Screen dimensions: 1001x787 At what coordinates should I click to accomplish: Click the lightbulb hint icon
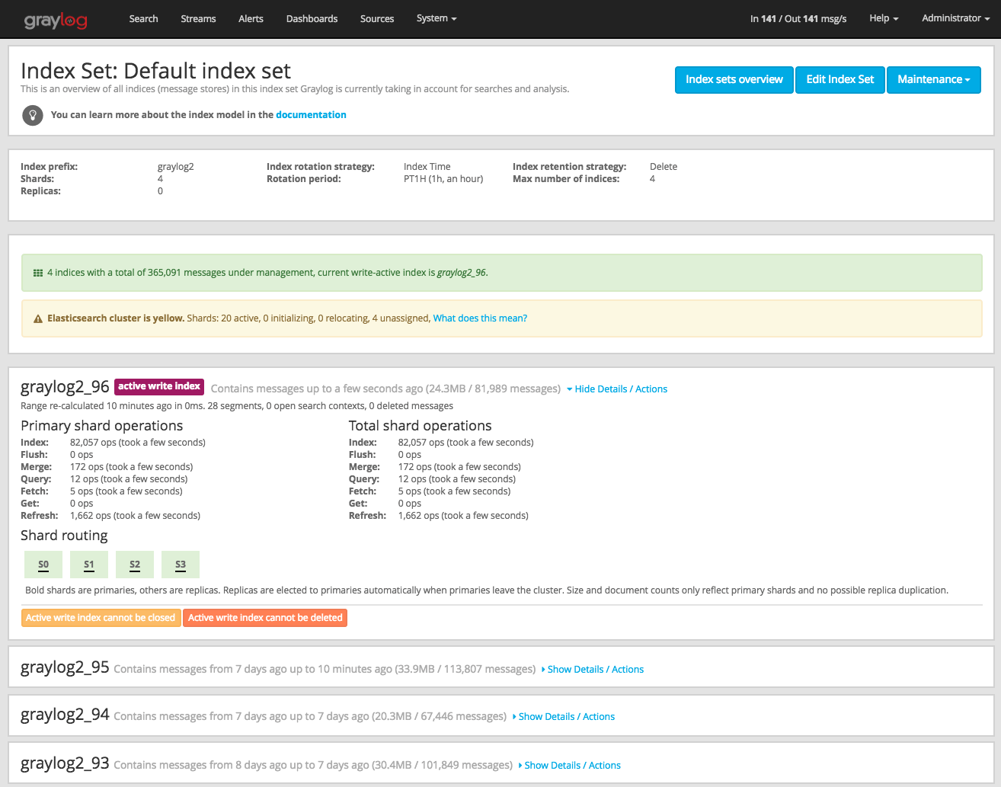pos(33,115)
